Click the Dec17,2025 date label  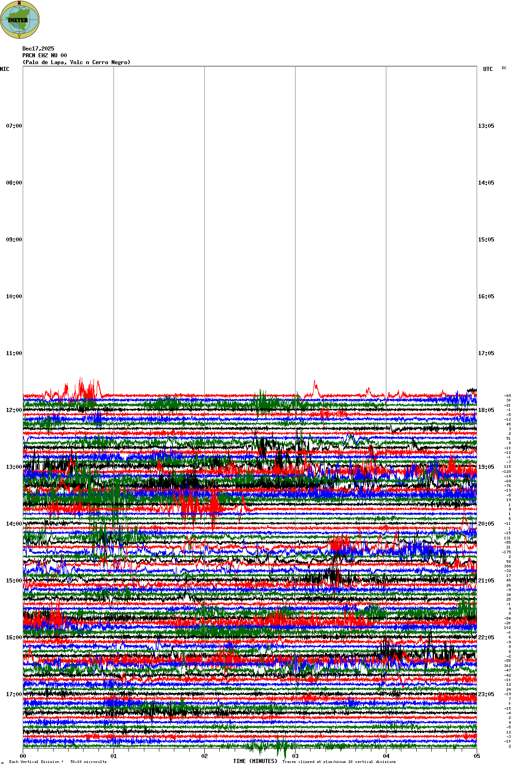(x=38, y=49)
